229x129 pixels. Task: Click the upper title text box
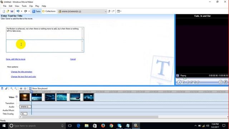click(45, 33)
